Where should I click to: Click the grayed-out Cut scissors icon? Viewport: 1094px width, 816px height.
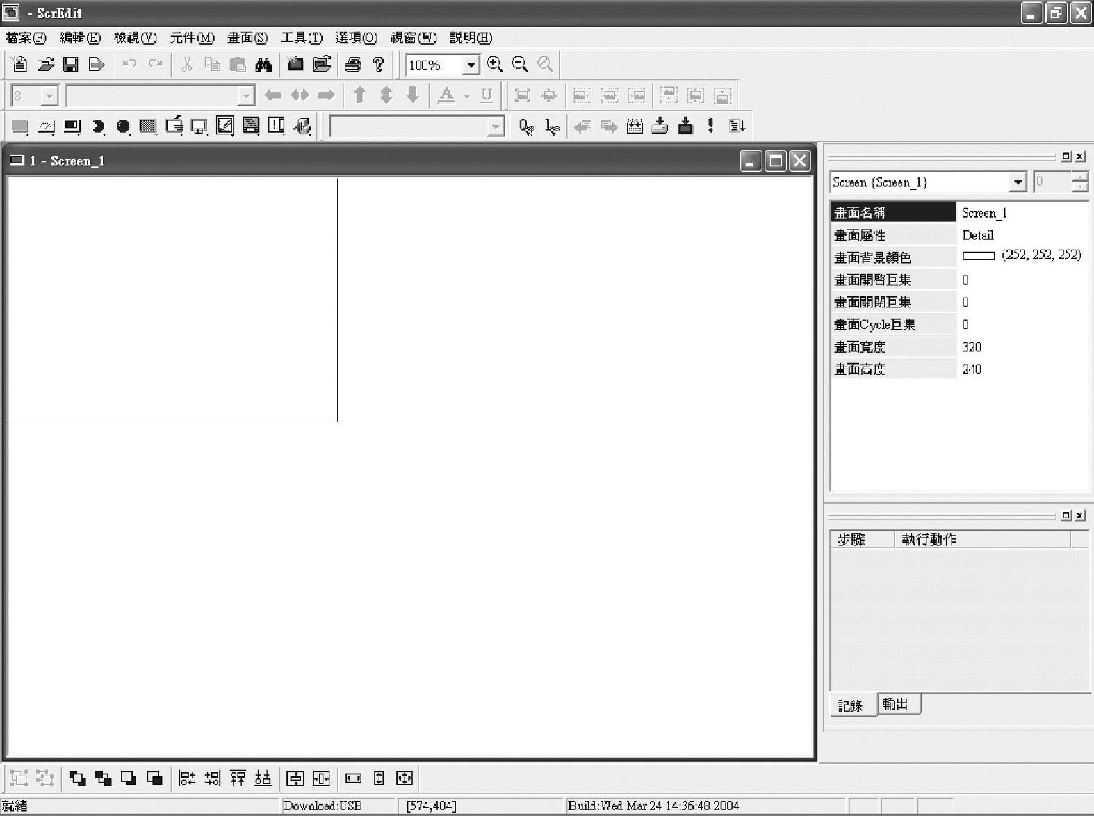pyautogui.click(x=186, y=65)
